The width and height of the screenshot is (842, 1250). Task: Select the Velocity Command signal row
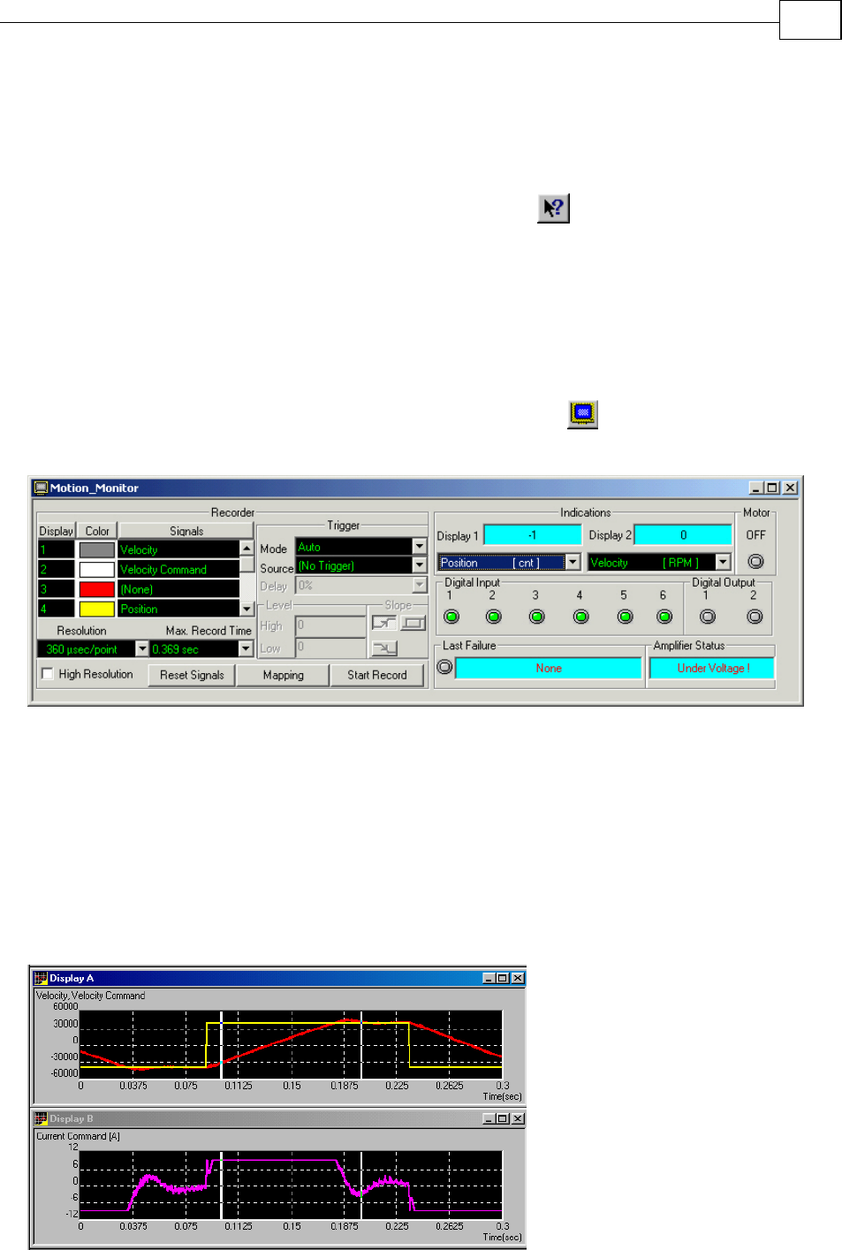(x=179, y=570)
